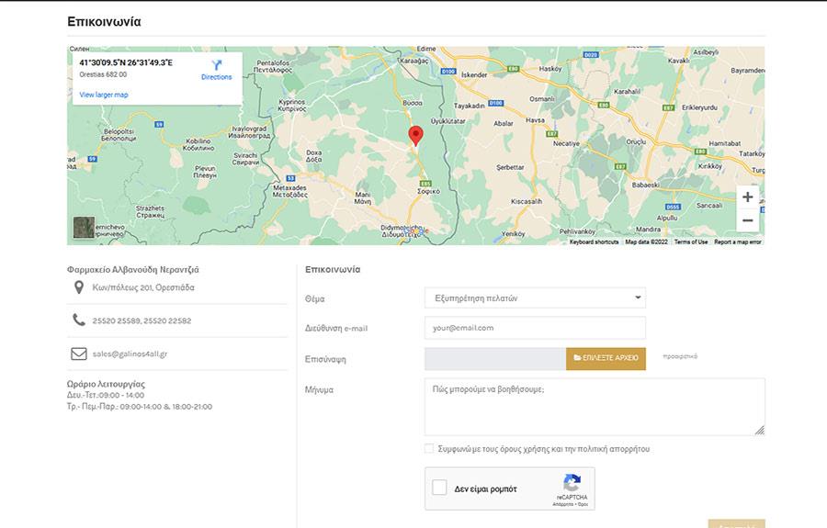827x528 pixels.
Task: Click the Directions link text
Action: click(x=216, y=77)
